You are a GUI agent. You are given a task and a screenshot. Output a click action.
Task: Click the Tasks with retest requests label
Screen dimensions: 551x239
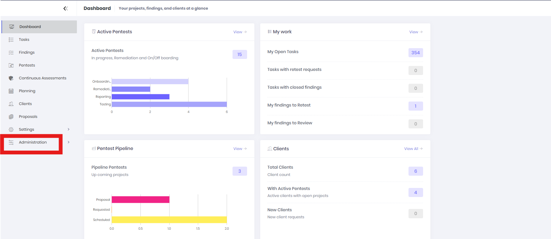(x=295, y=69)
